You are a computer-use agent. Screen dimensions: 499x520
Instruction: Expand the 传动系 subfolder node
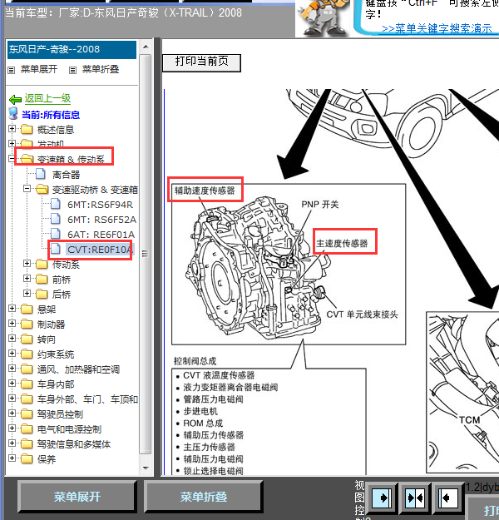tap(27, 263)
